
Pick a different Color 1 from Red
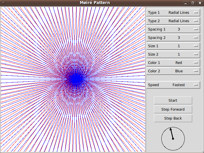(x=173, y=63)
